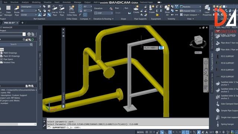Image resolution: width=238 pixels, height=134 pixels.
Task: Open Single viewport dropdown
Action: 190,15
